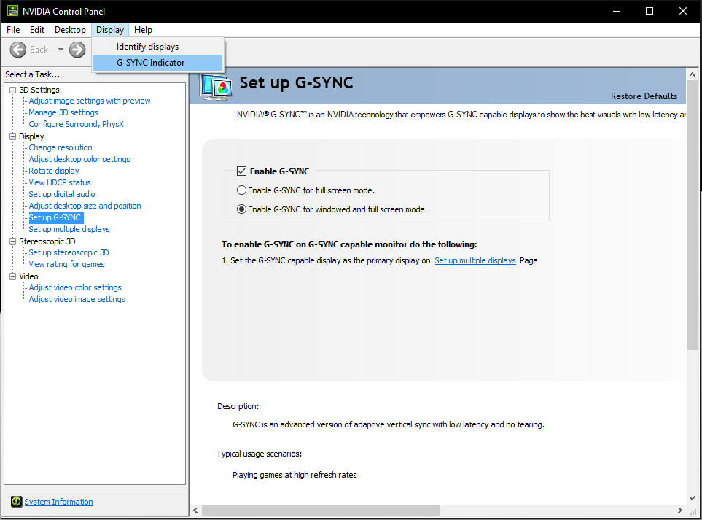
Task: Open Adjust video color settings
Action: point(75,287)
